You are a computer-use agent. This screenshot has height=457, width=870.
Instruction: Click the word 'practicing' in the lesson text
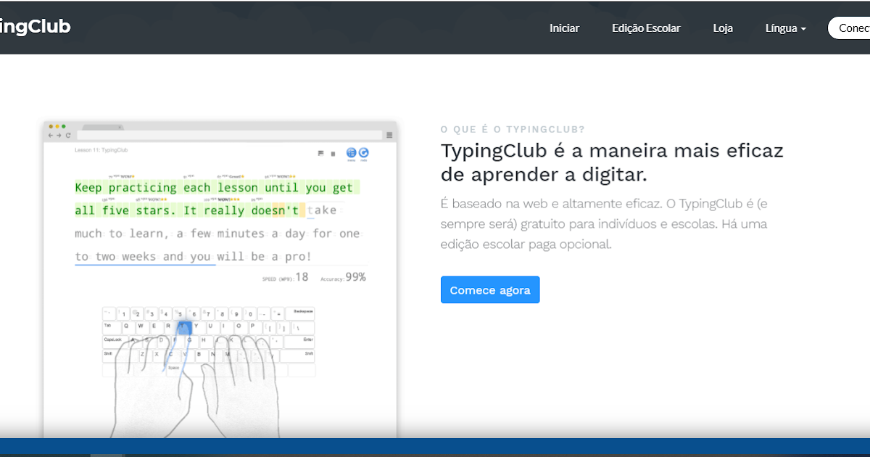point(143,188)
